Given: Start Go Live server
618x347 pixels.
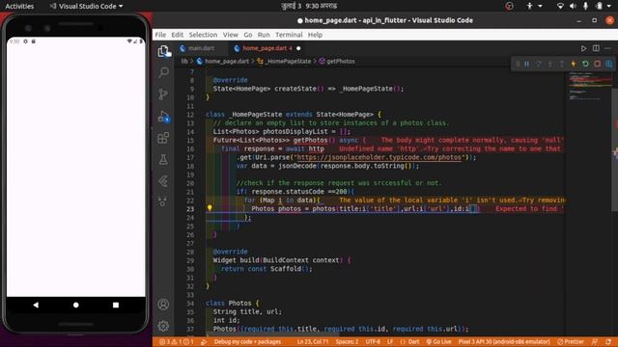Looking at the screenshot, I should coord(438,342).
